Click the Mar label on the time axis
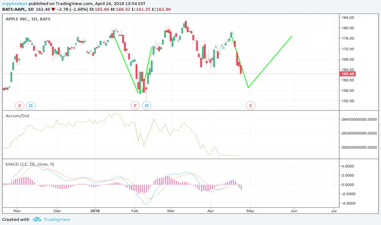The image size is (381, 225). tap(171, 211)
